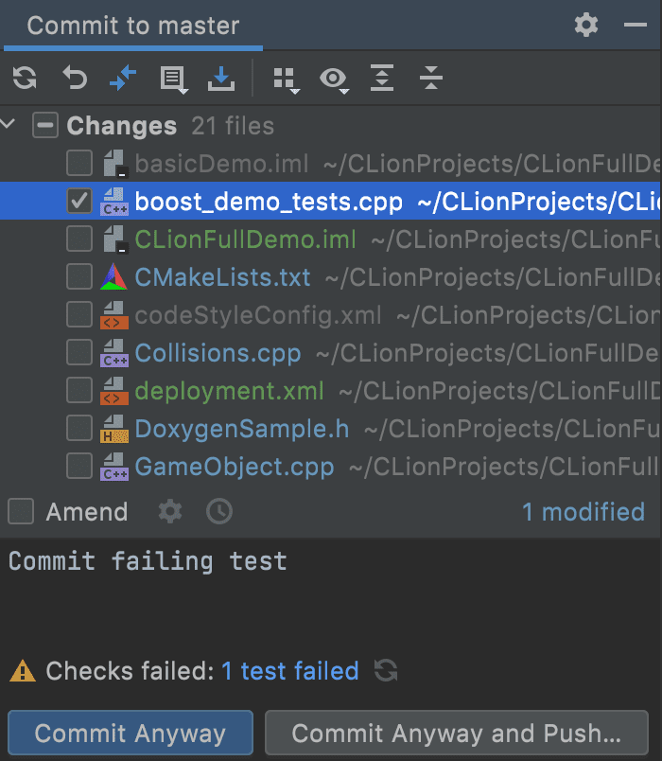Select the Rollback icon in the toolbar
662x761 pixels.
75,80
